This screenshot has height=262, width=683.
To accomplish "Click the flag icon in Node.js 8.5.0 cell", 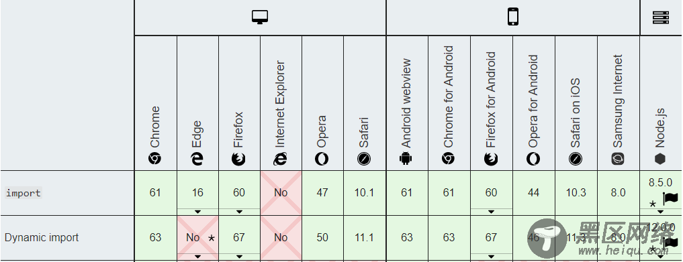I will pyautogui.click(x=670, y=199).
